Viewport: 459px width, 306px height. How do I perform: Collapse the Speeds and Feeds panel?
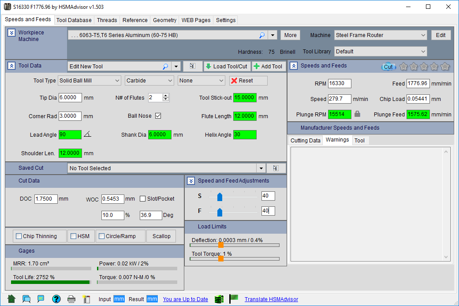point(294,66)
